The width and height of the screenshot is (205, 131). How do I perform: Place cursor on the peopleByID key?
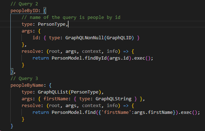[x=24, y=11]
